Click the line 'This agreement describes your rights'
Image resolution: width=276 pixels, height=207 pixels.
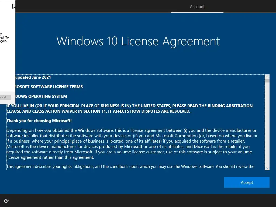point(130,167)
